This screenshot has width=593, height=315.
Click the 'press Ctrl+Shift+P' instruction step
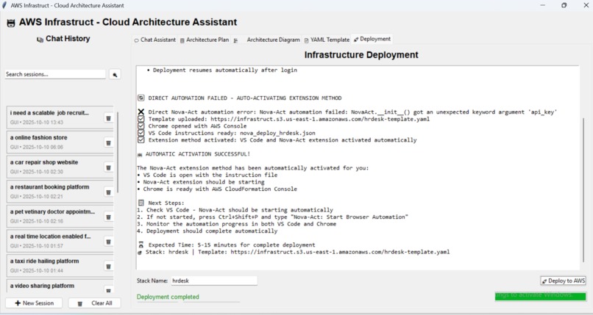273,217
